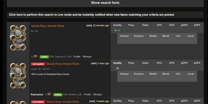Click '22 minutes ago' timestamp
Image resolution: width=208 pixels, height=104 pixels.
101,25
